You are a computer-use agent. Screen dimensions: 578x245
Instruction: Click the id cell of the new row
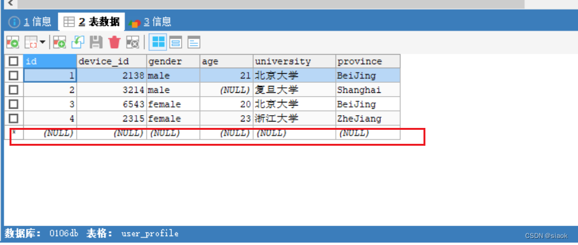50,133
